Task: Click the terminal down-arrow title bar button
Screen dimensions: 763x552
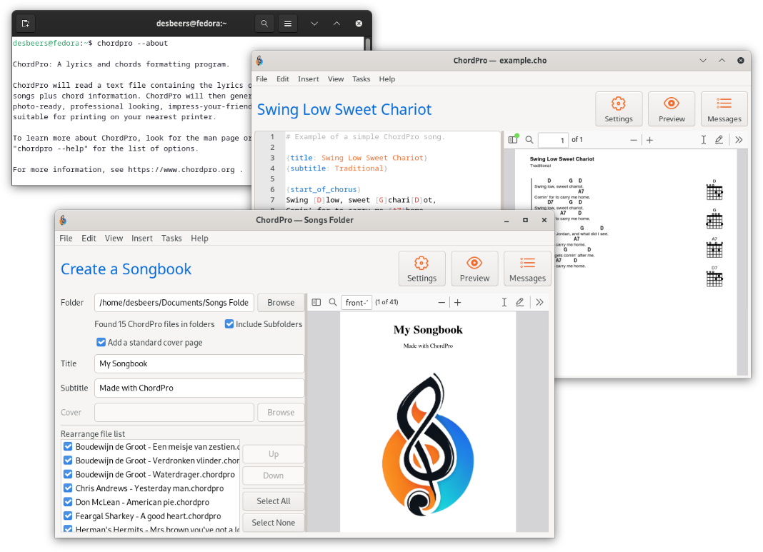Action: pos(314,24)
